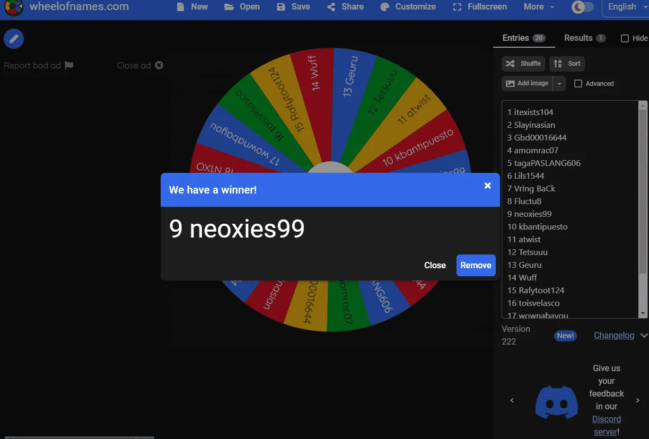Click entry '1 itexists104' in the list

tap(530, 112)
